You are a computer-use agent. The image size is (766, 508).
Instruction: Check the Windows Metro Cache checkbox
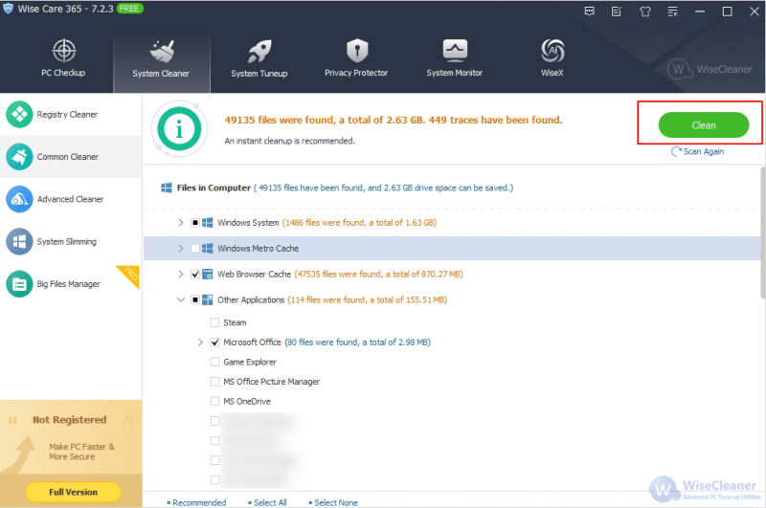[195, 249]
